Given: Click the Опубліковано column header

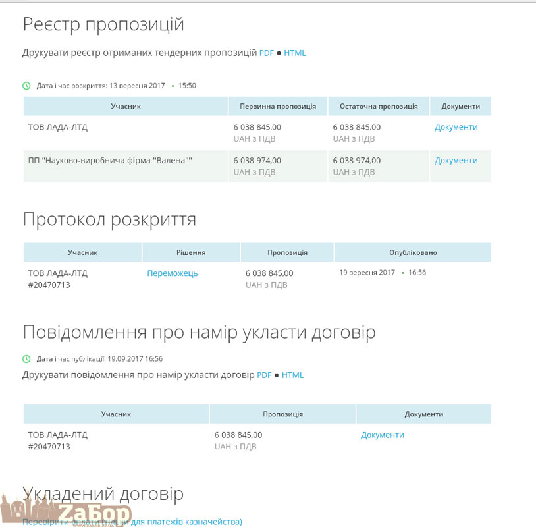Looking at the screenshot, I should click(x=414, y=252).
